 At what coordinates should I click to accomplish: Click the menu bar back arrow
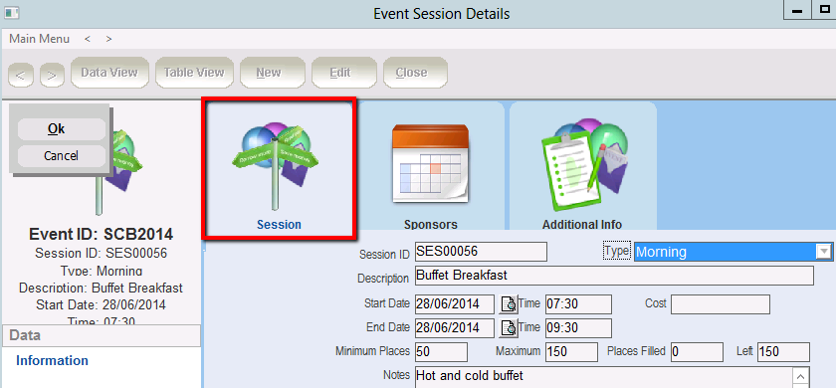point(88,39)
